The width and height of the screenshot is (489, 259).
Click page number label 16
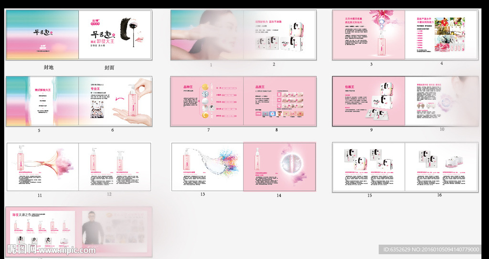point(439,195)
